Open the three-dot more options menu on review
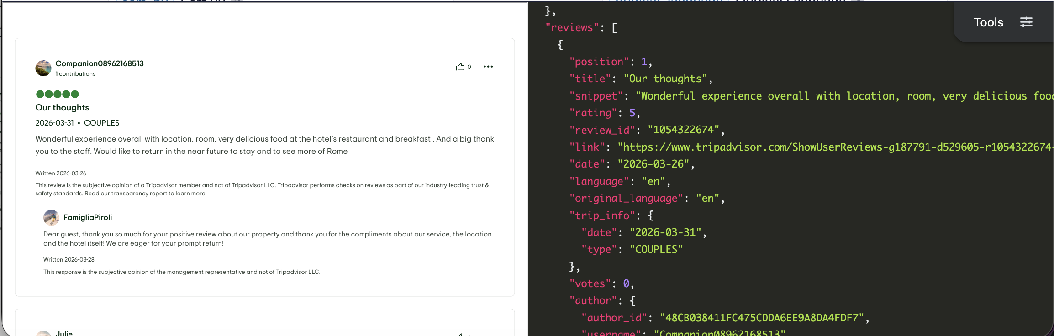This screenshot has width=1054, height=336. click(488, 67)
